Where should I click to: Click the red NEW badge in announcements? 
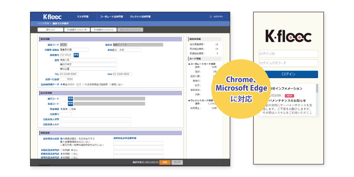tap(290, 96)
